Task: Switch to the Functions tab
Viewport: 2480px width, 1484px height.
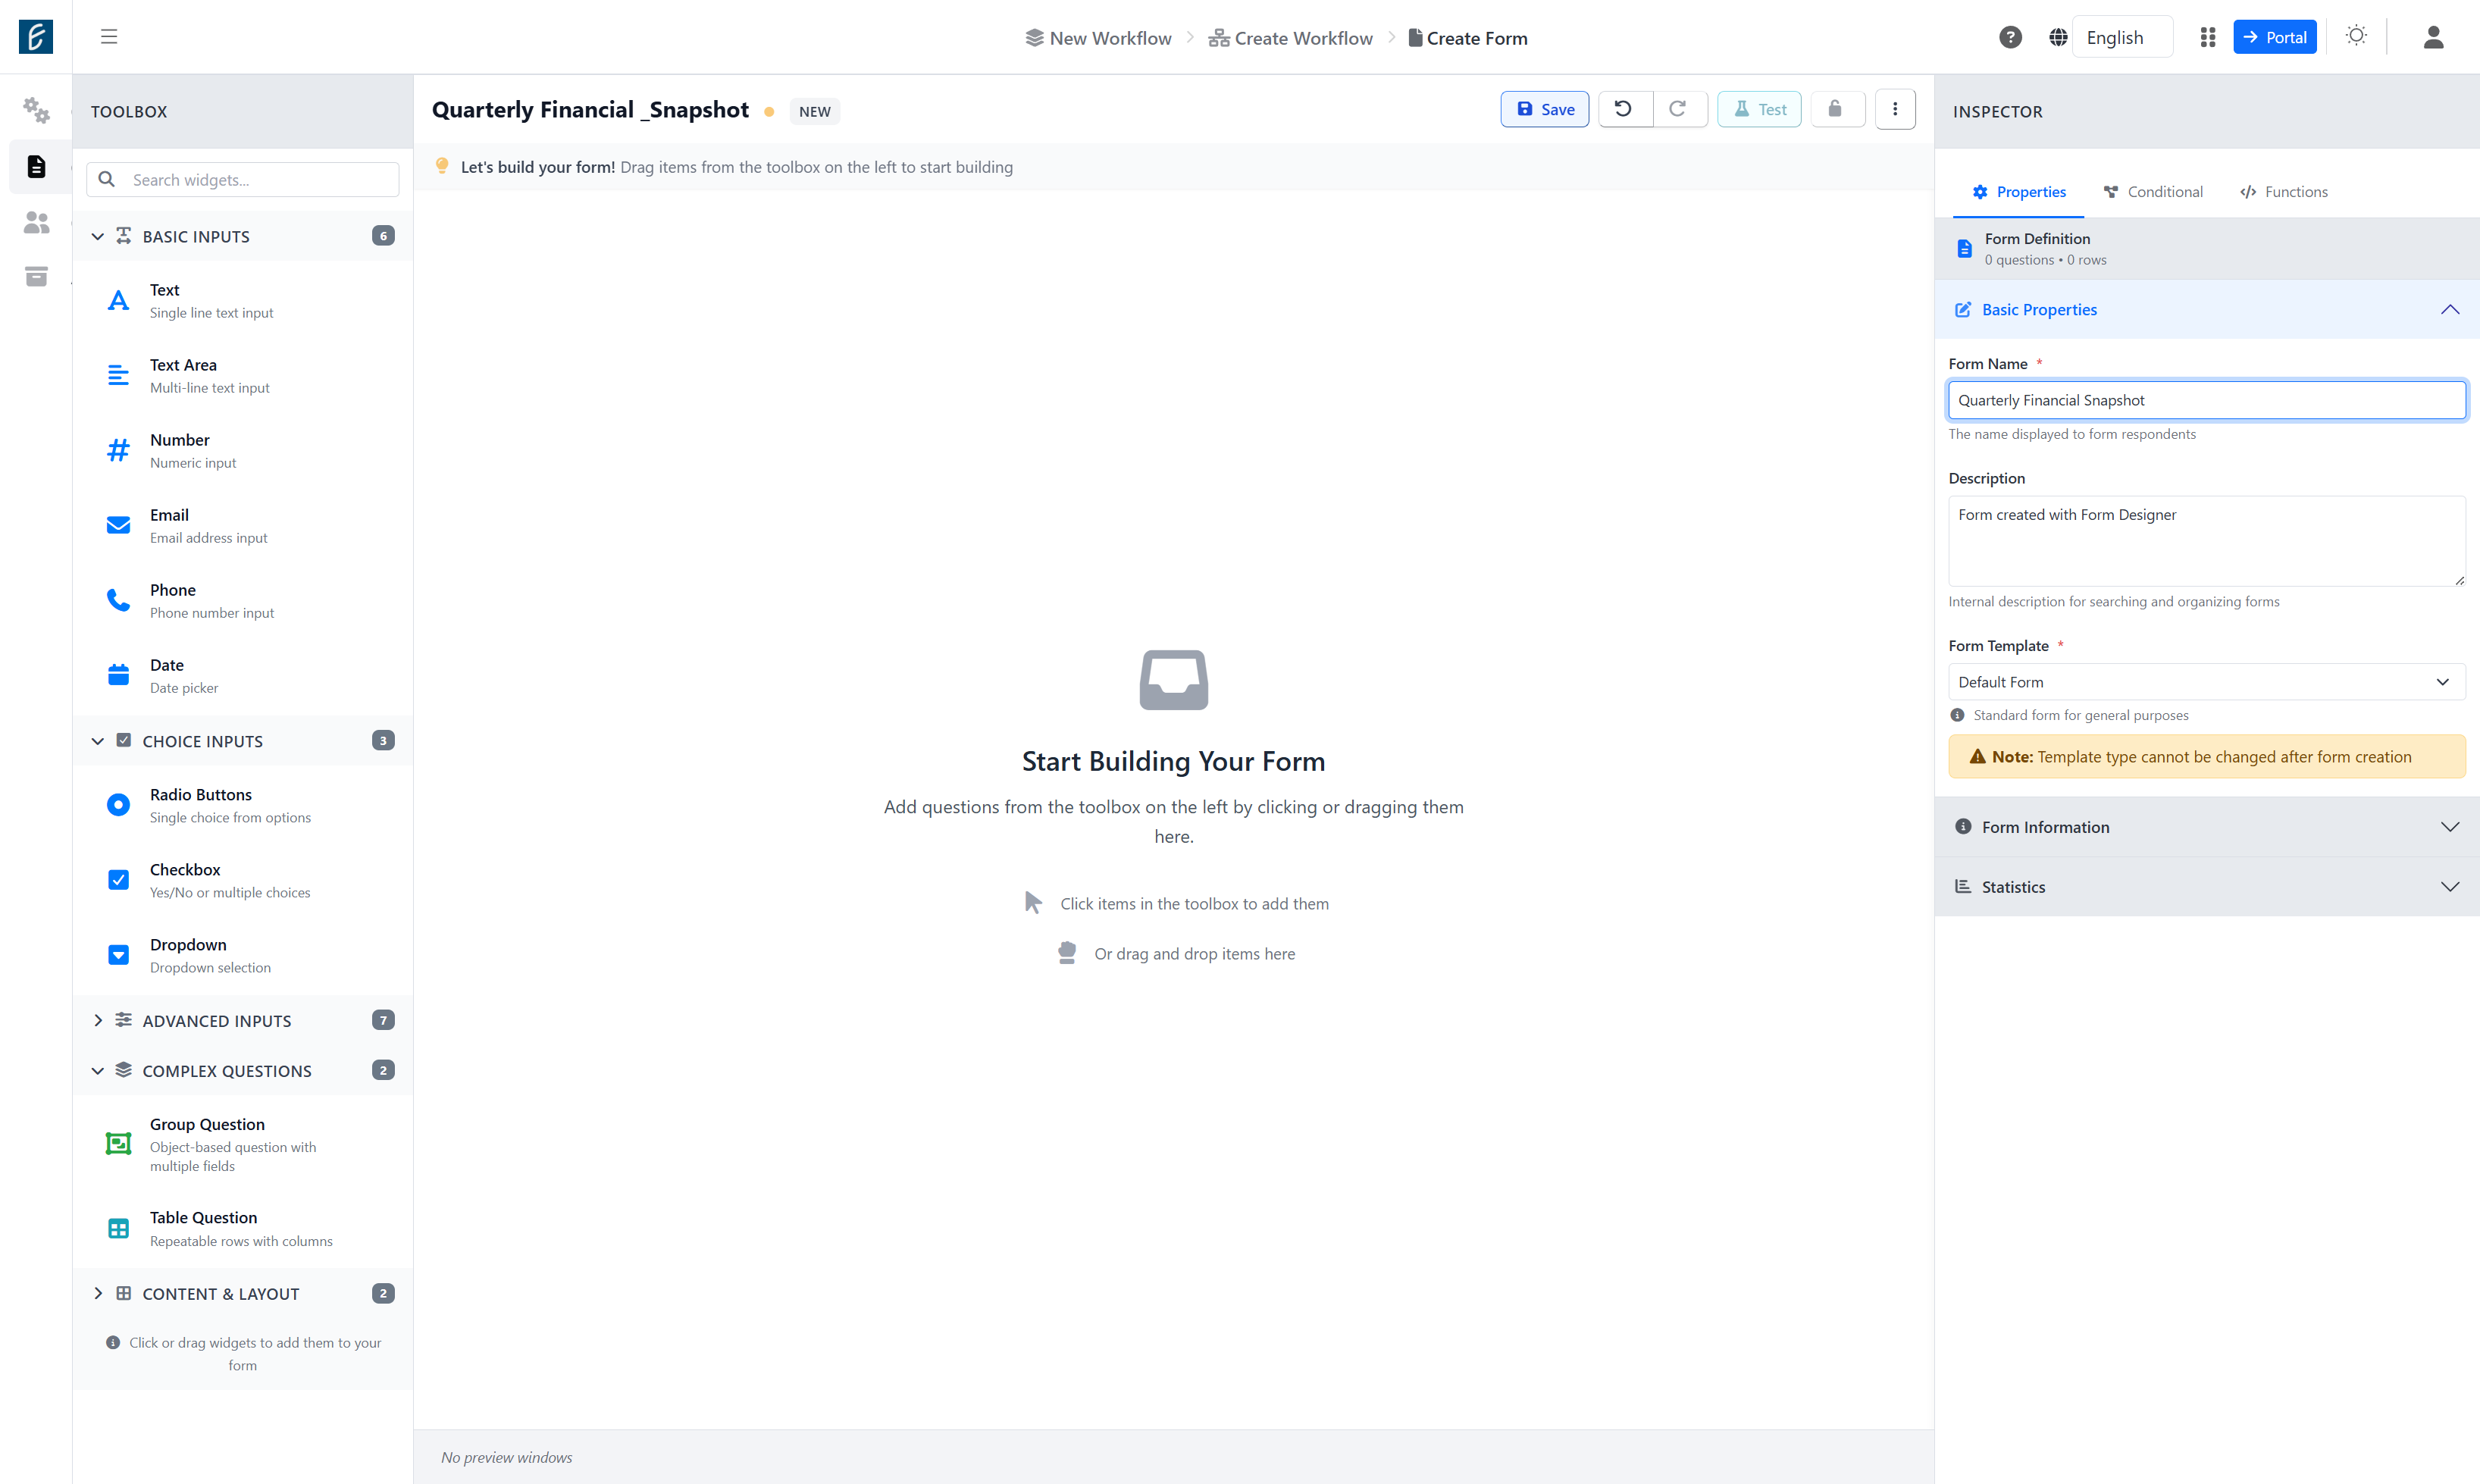Action: point(2284,192)
